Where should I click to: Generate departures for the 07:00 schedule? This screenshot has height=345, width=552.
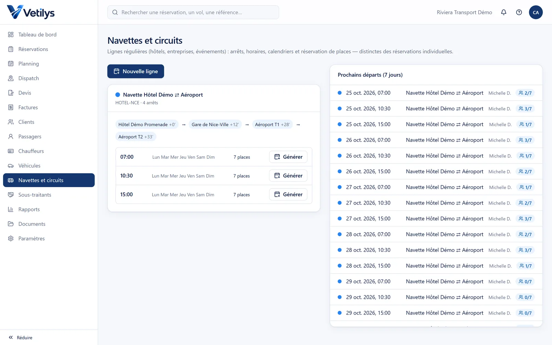(288, 157)
